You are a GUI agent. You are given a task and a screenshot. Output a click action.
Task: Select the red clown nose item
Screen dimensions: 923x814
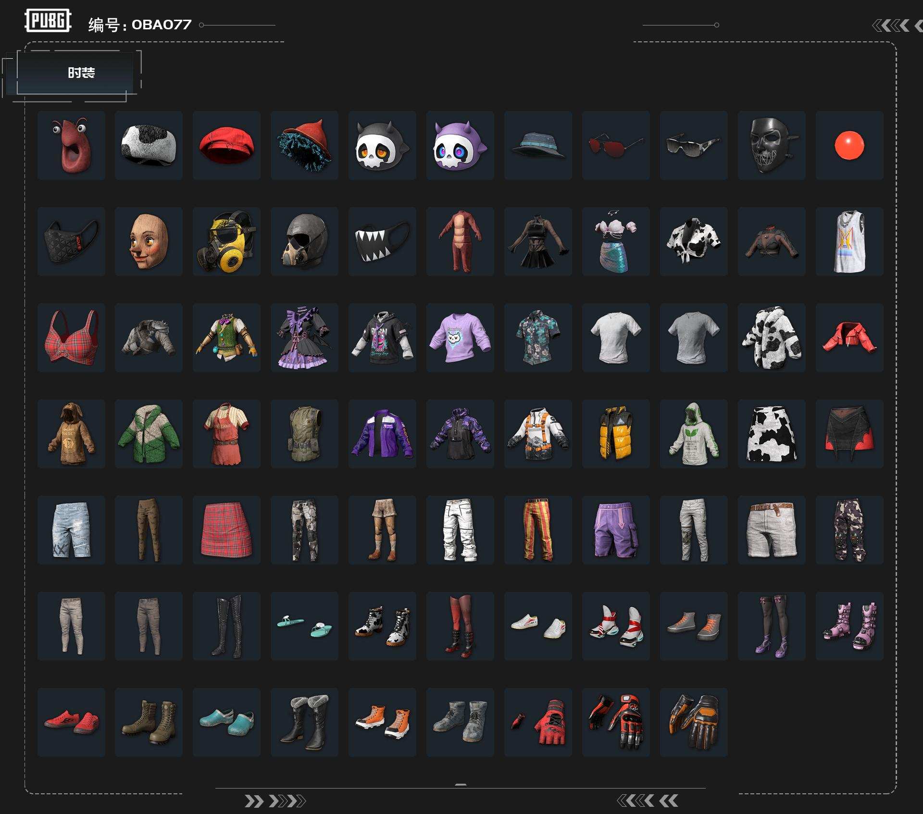tap(849, 145)
